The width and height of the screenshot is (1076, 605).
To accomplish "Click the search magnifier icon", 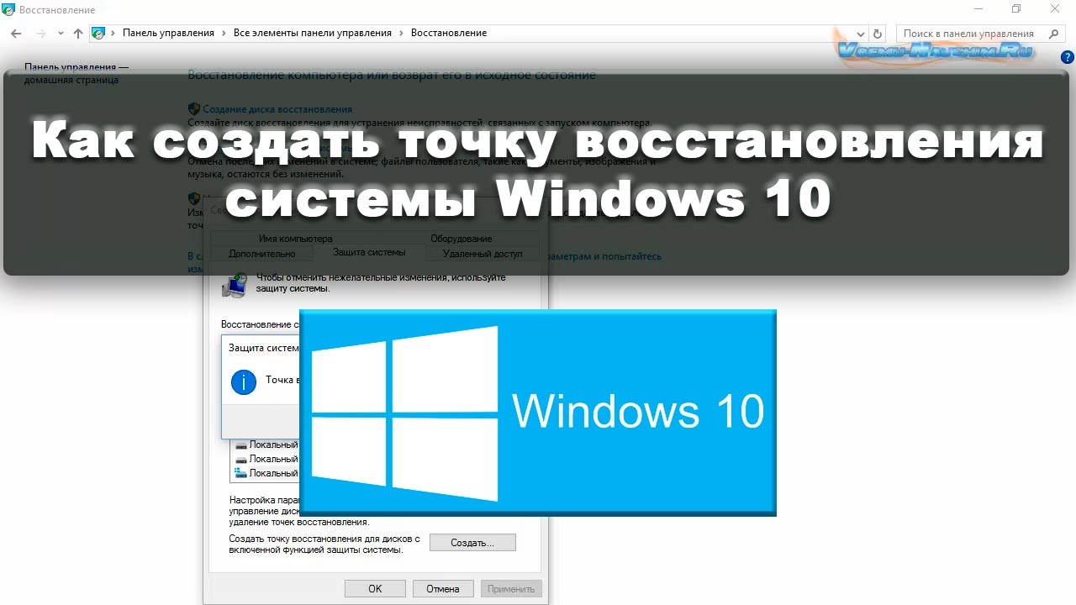I will click(x=1053, y=34).
